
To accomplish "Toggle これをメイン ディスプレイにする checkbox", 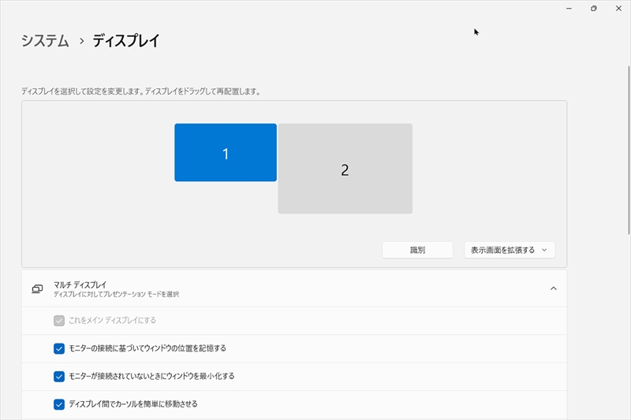I will click(59, 321).
